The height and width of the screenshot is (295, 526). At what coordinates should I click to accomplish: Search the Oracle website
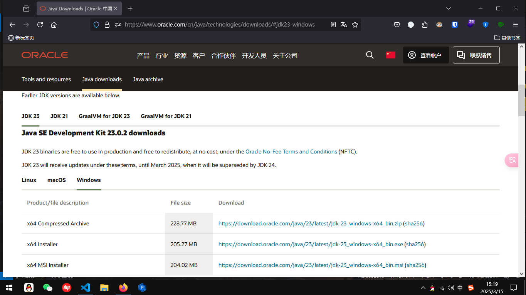(370, 55)
